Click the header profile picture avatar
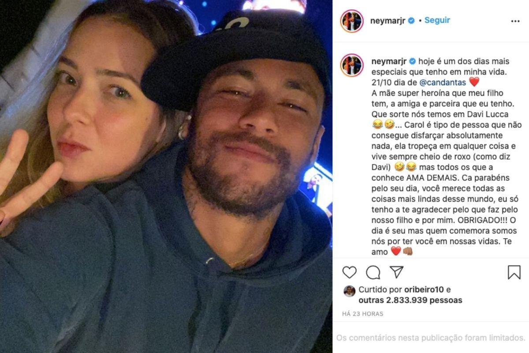 pos(351,21)
